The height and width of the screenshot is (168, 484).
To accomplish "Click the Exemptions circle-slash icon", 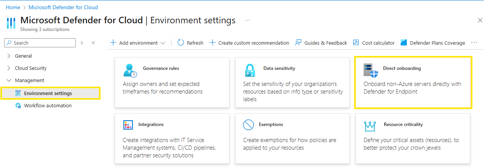I will click(x=248, y=125).
